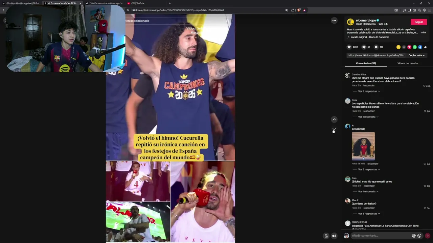Go to the next video with down arrow

334,130
